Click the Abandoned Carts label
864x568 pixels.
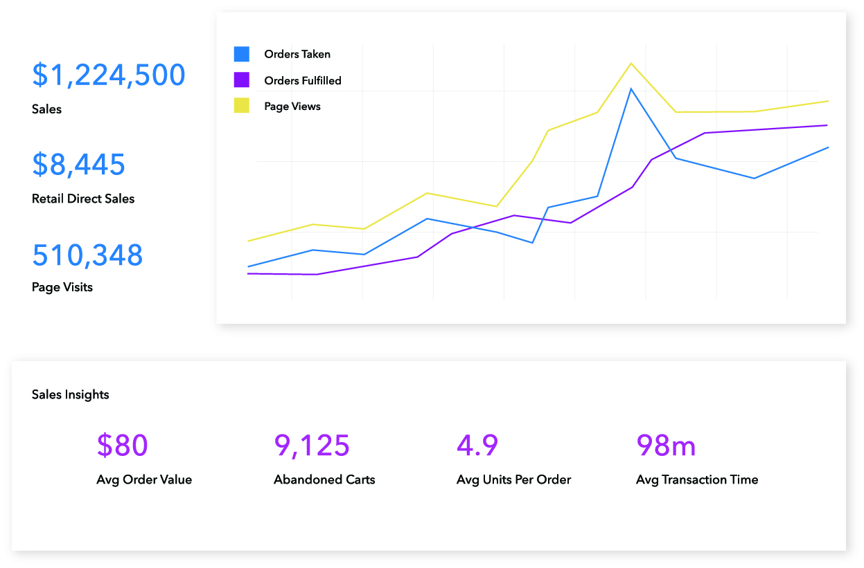pyautogui.click(x=324, y=479)
